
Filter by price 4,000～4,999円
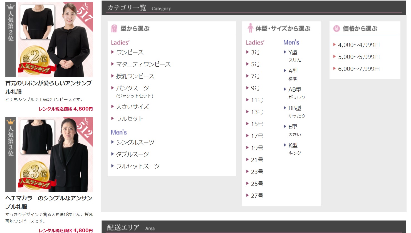359,45
